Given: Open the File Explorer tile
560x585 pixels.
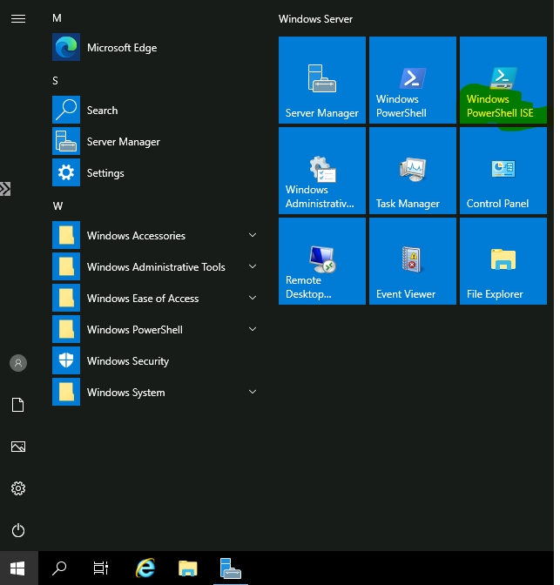Looking at the screenshot, I should [503, 261].
